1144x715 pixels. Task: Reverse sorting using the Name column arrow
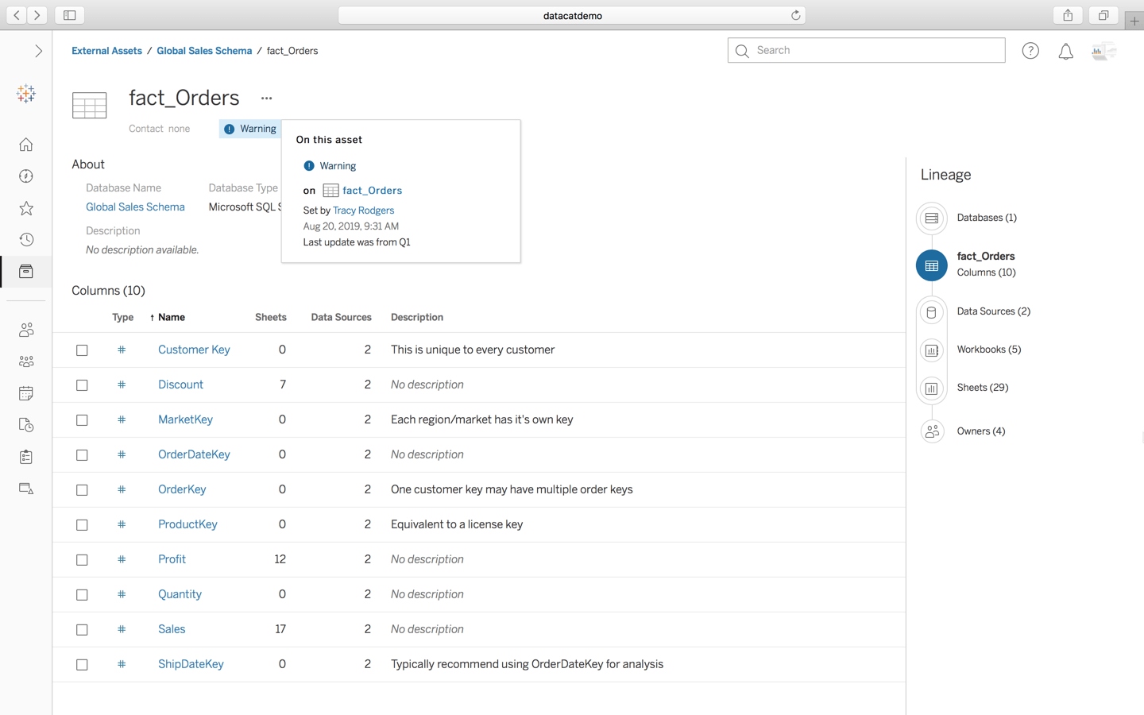pyautogui.click(x=153, y=317)
